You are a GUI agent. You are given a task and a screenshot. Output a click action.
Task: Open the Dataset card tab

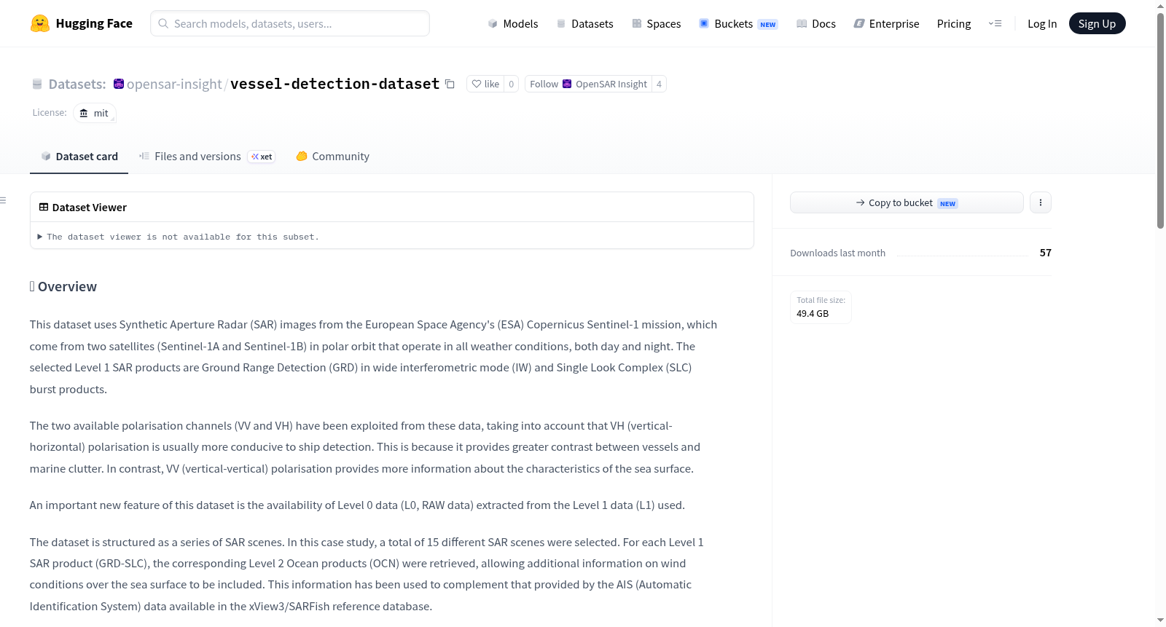(x=79, y=157)
